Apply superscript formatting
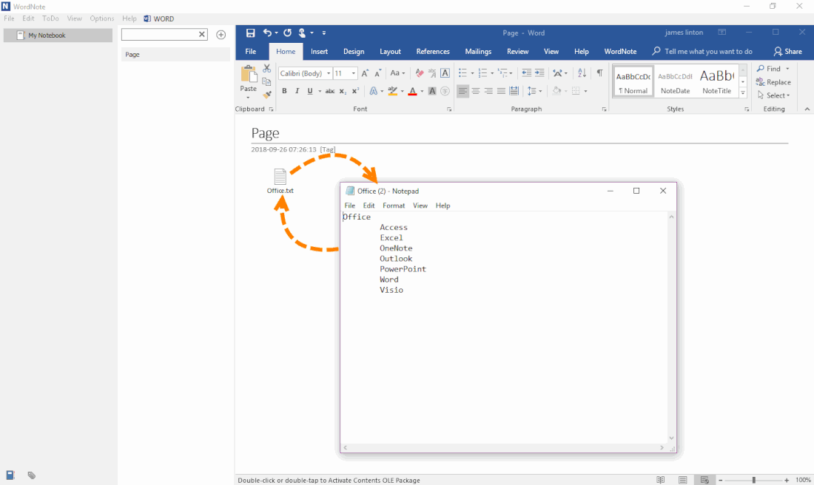Image resolution: width=814 pixels, height=485 pixels. (356, 91)
